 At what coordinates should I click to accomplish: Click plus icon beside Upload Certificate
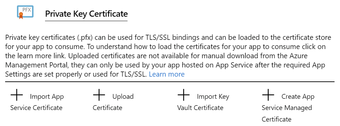(99, 95)
